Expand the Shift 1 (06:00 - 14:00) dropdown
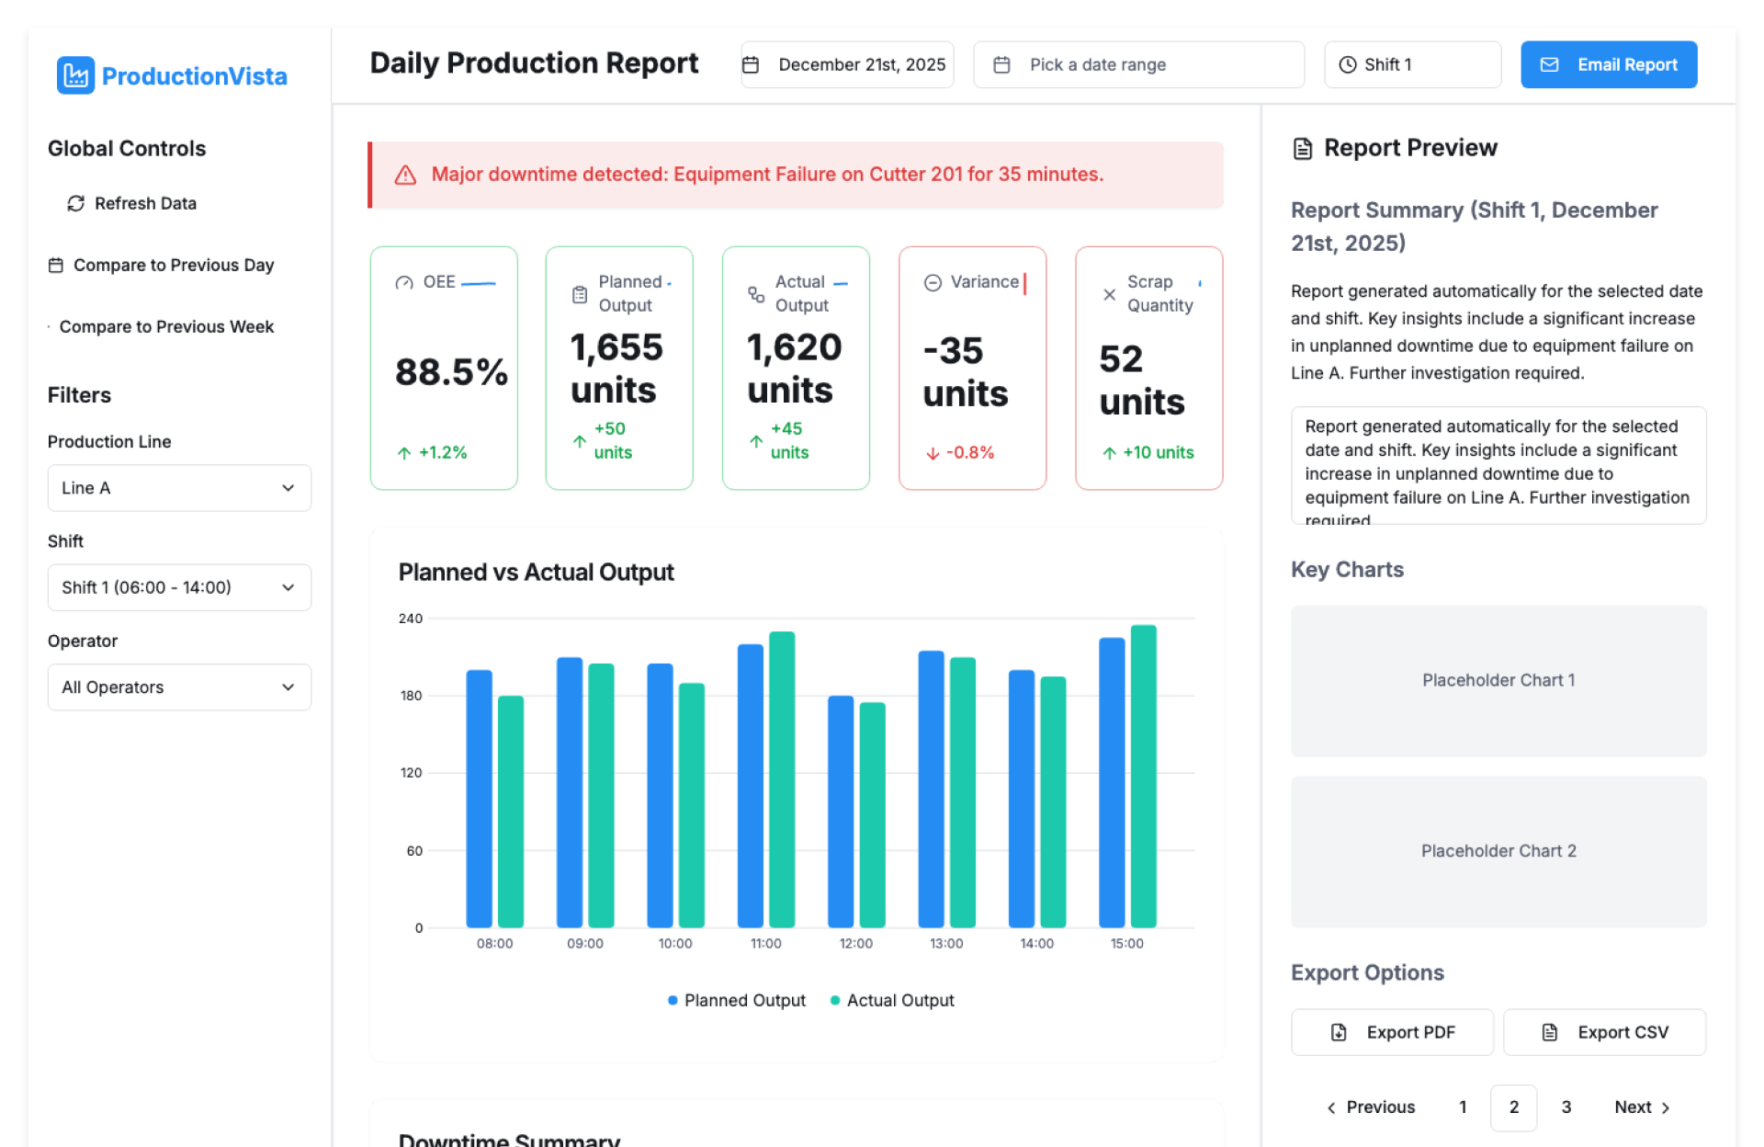The width and height of the screenshot is (1764, 1147). 179,587
